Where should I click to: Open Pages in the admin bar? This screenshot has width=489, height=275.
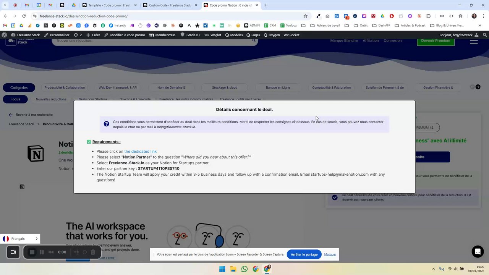253,35
